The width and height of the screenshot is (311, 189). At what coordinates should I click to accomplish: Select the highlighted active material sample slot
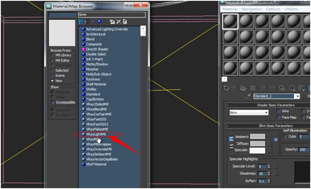(230, 21)
